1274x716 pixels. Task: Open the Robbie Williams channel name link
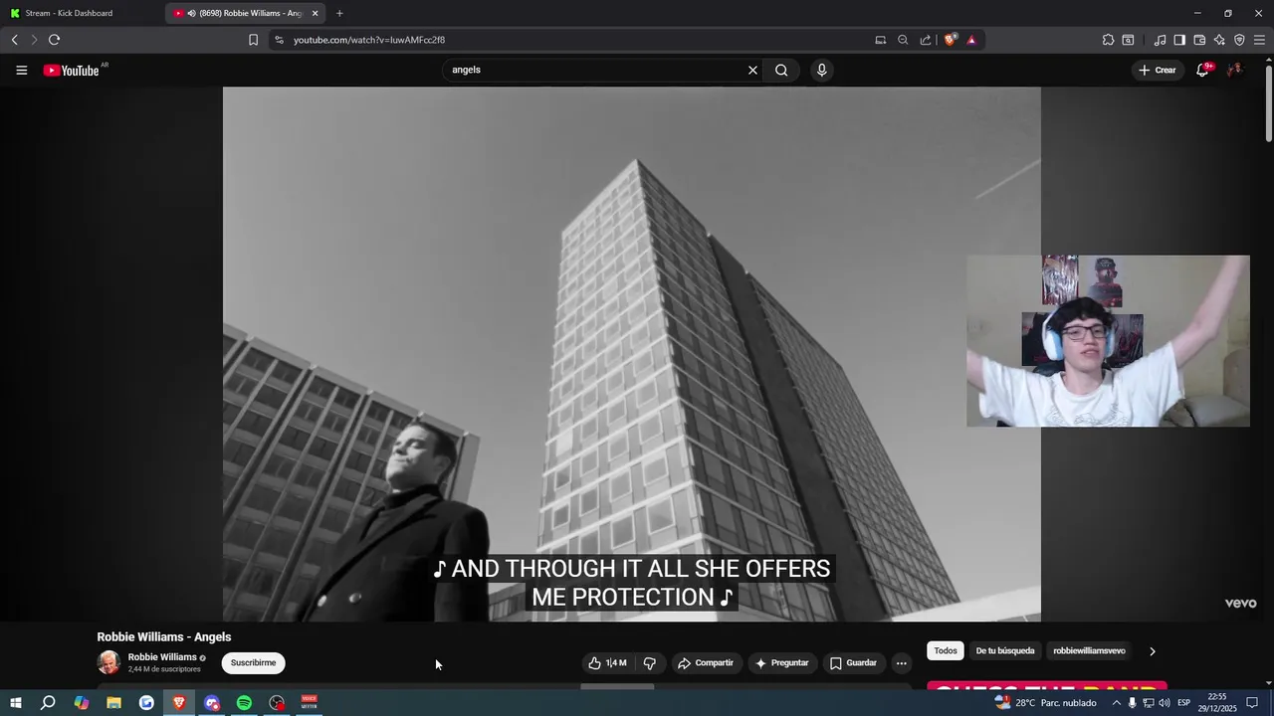(162, 657)
